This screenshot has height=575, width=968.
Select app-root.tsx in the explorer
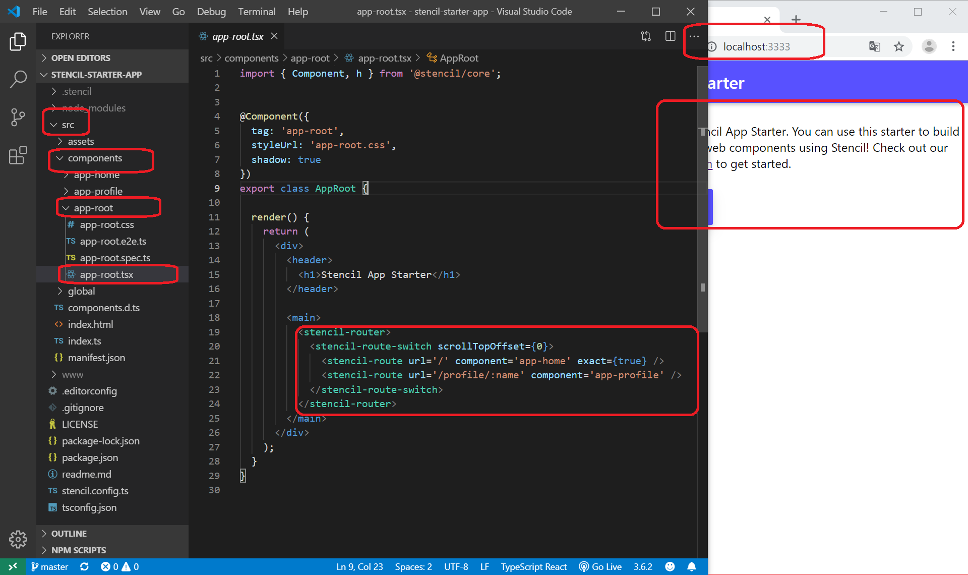pos(112,274)
